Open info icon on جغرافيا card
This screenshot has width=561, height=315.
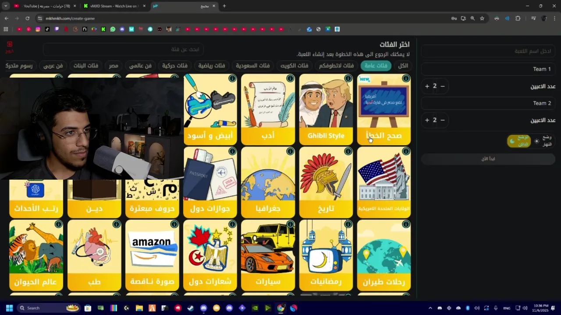point(290,151)
